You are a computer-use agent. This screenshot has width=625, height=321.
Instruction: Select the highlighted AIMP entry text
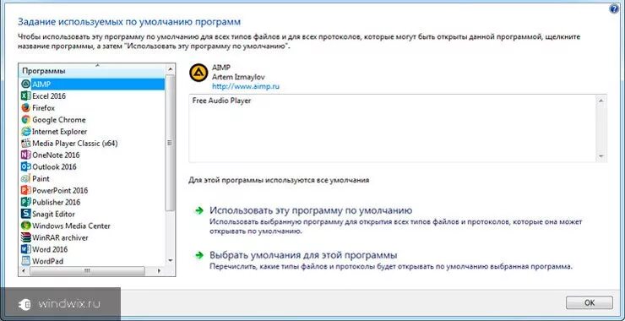[x=41, y=84]
